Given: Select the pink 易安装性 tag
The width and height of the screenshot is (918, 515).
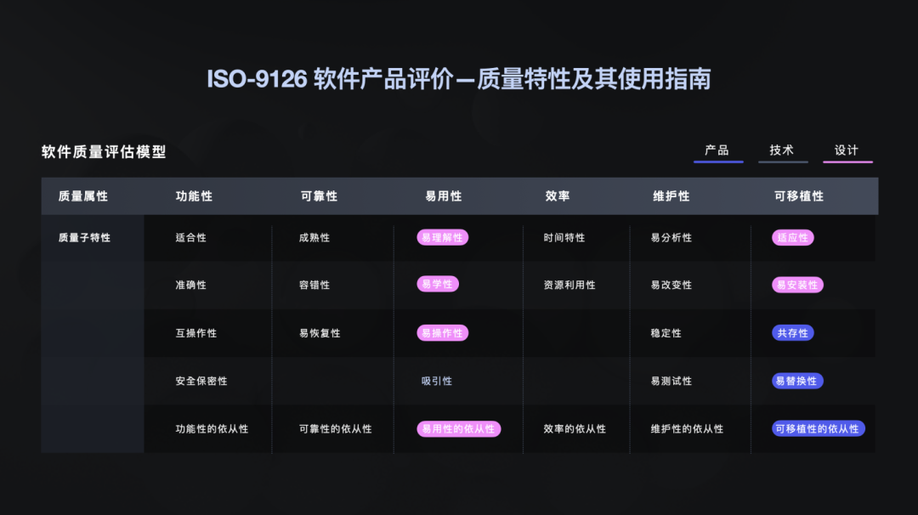Looking at the screenshot, I should tap(797, 285).
